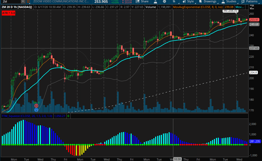262x161 pixels.
Task: Click the 239.08 EMA value readout
Action: [229, 7]
